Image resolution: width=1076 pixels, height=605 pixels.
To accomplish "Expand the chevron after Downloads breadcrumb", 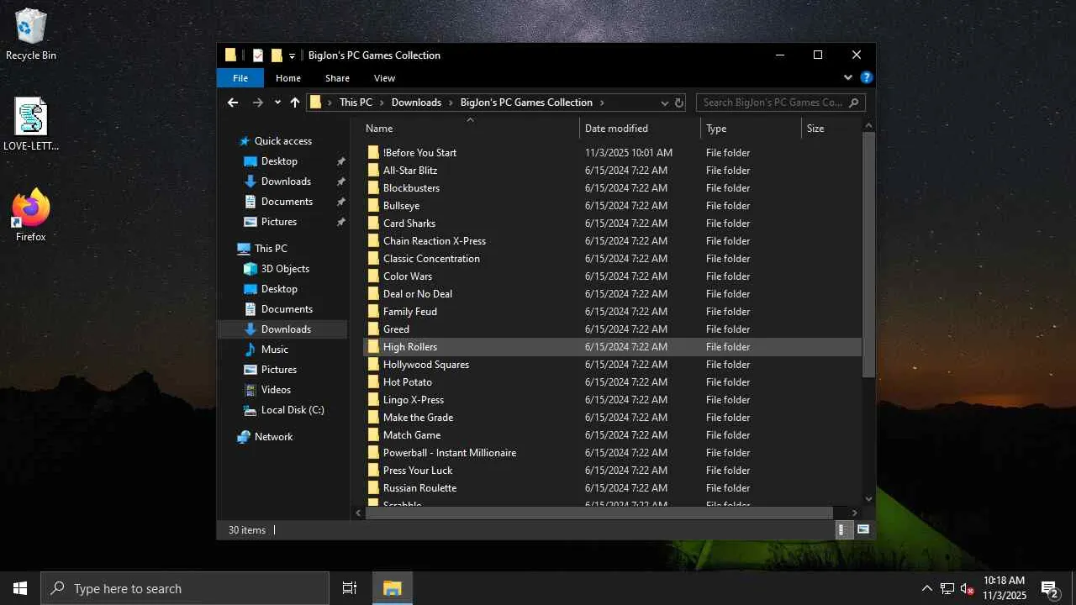I will (451, 103).
